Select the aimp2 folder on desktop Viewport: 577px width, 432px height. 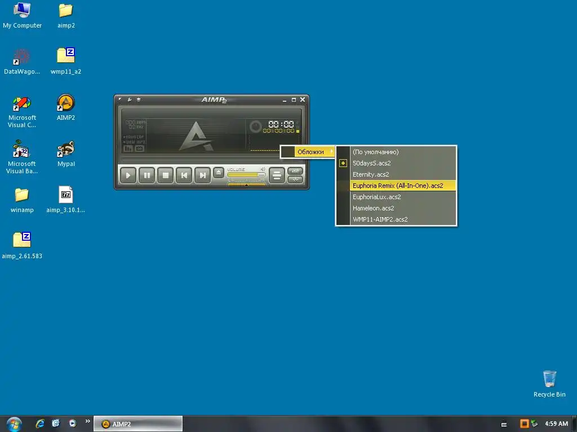coord(66,15)
